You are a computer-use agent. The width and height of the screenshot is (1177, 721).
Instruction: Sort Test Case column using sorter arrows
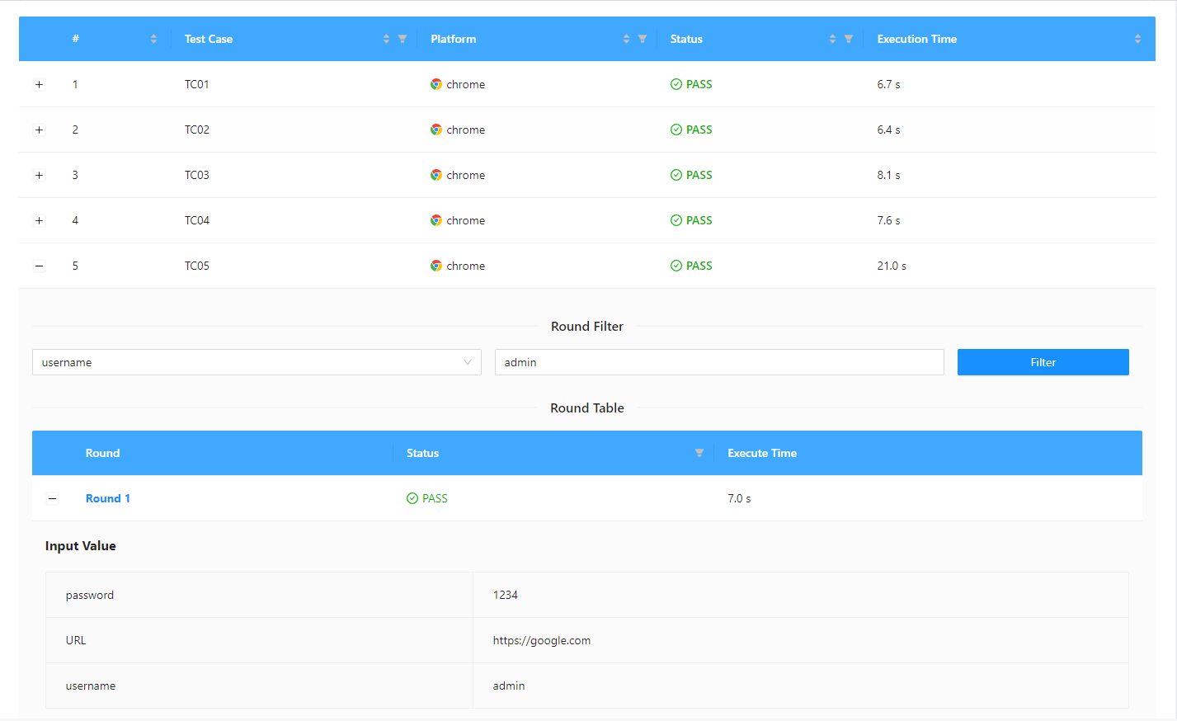[386, 39]
